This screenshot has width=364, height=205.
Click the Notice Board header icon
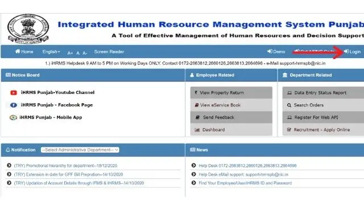coord(8,75)
